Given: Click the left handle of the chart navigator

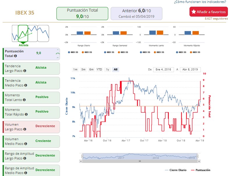Looking at the screenshot, I should [x=82, y=156].
